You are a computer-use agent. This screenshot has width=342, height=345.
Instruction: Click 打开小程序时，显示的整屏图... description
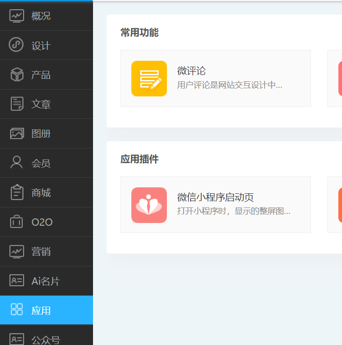234,211
